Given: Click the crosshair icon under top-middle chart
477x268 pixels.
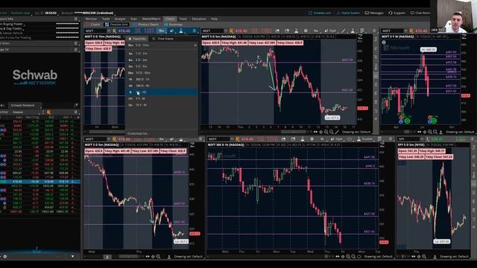Looking at the screenshot, I should (x=320, y=132).
